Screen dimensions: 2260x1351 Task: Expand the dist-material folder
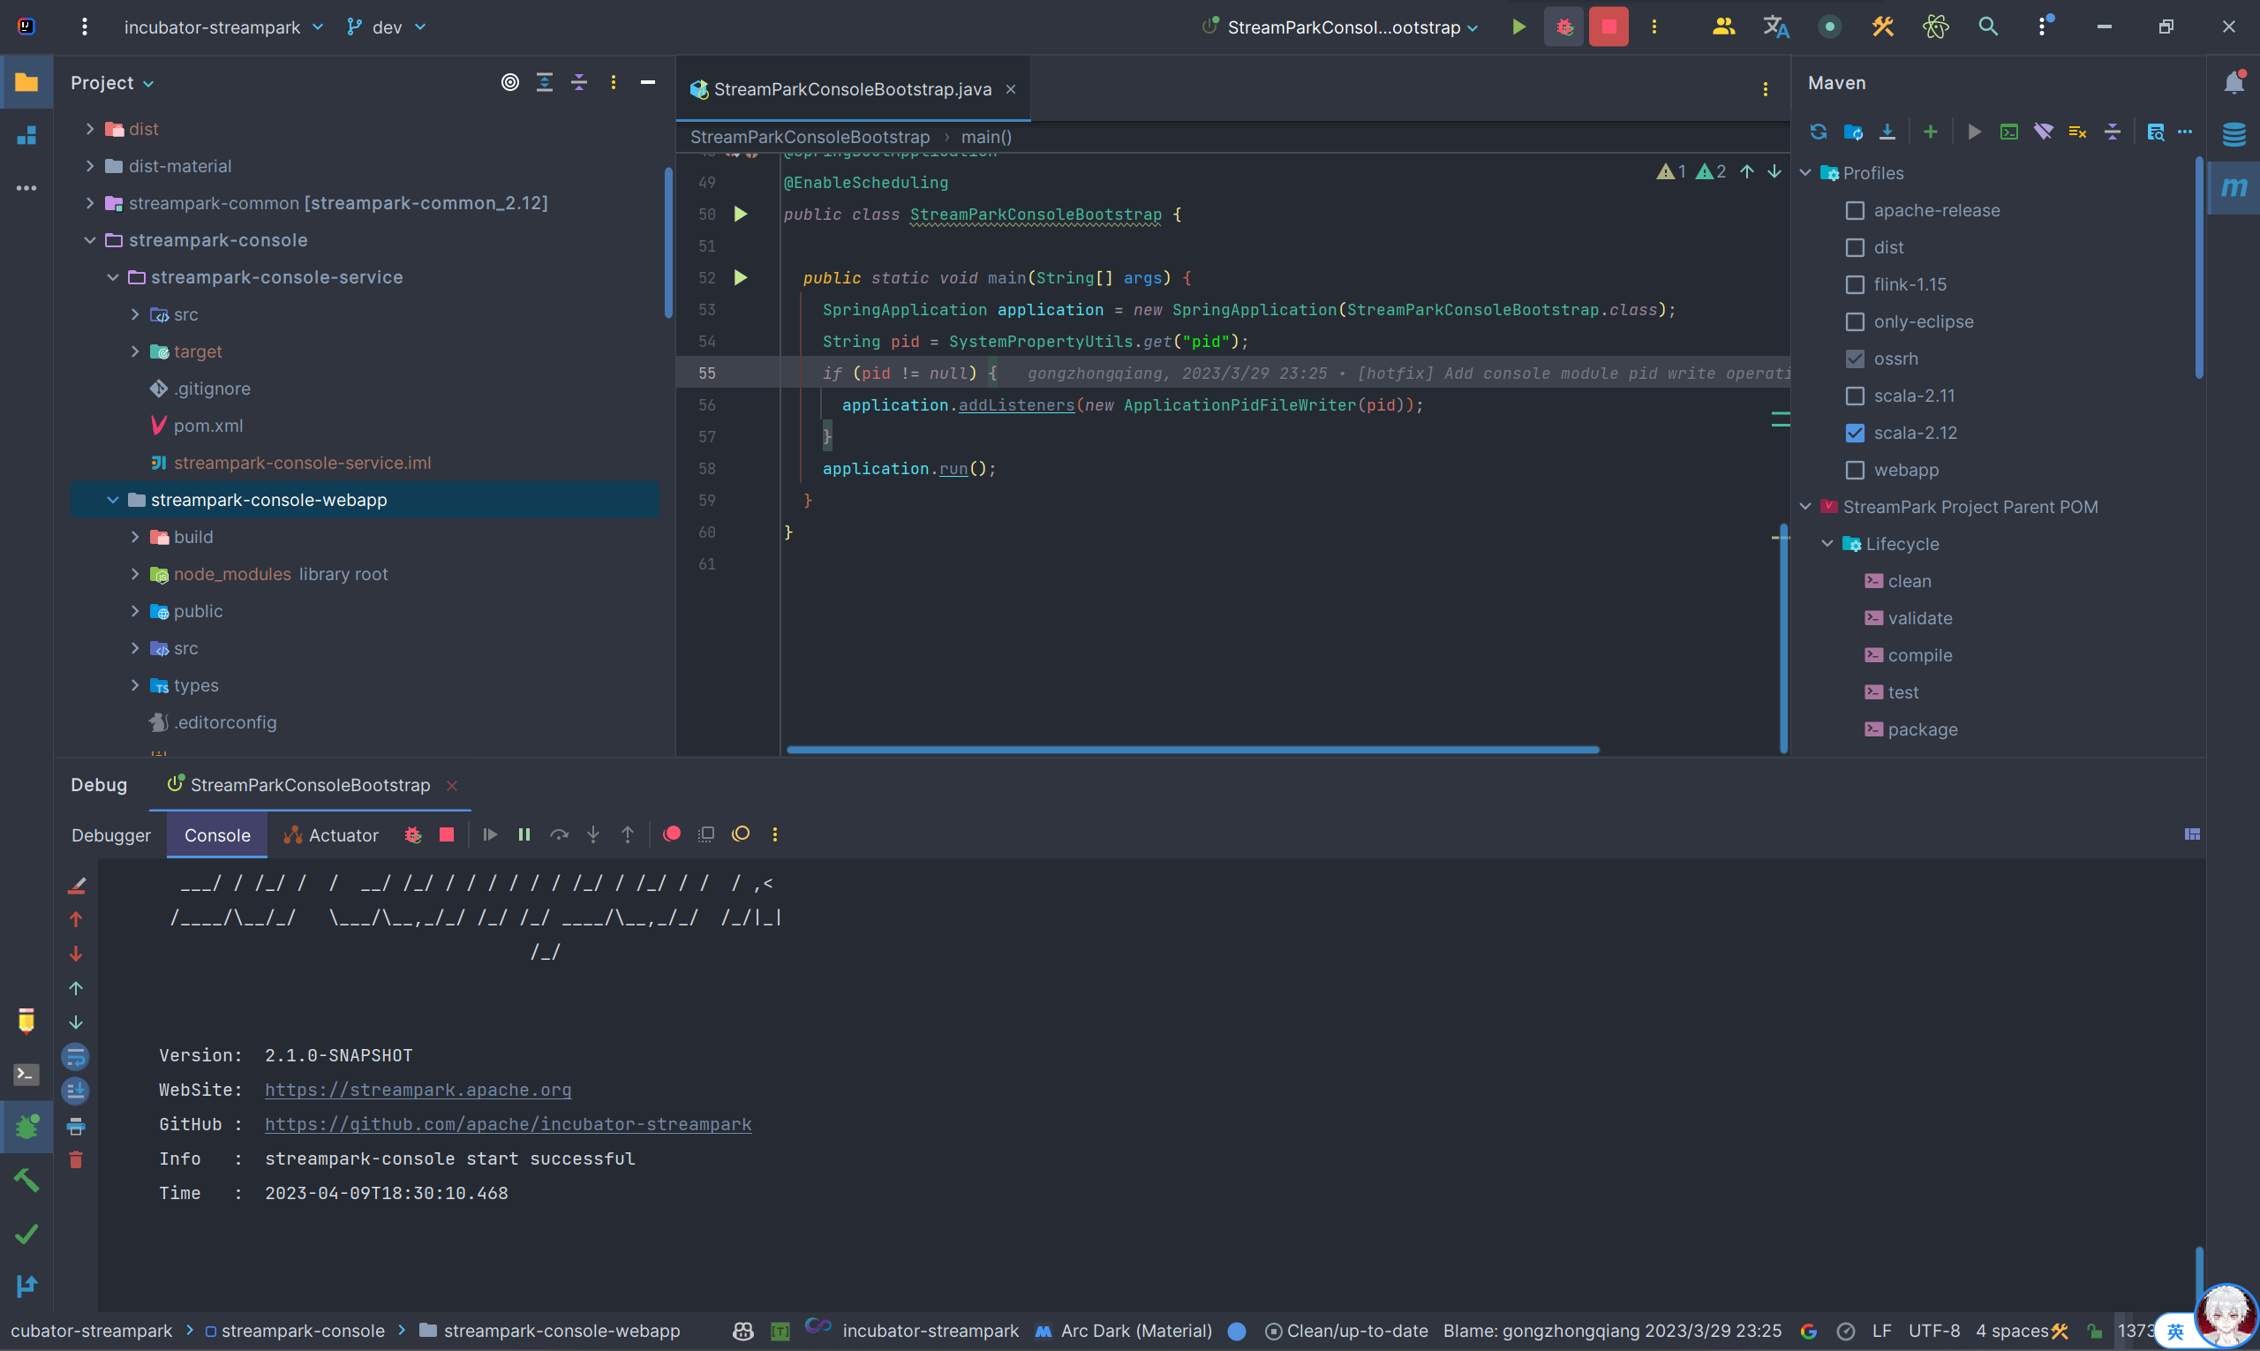[90, 167]
